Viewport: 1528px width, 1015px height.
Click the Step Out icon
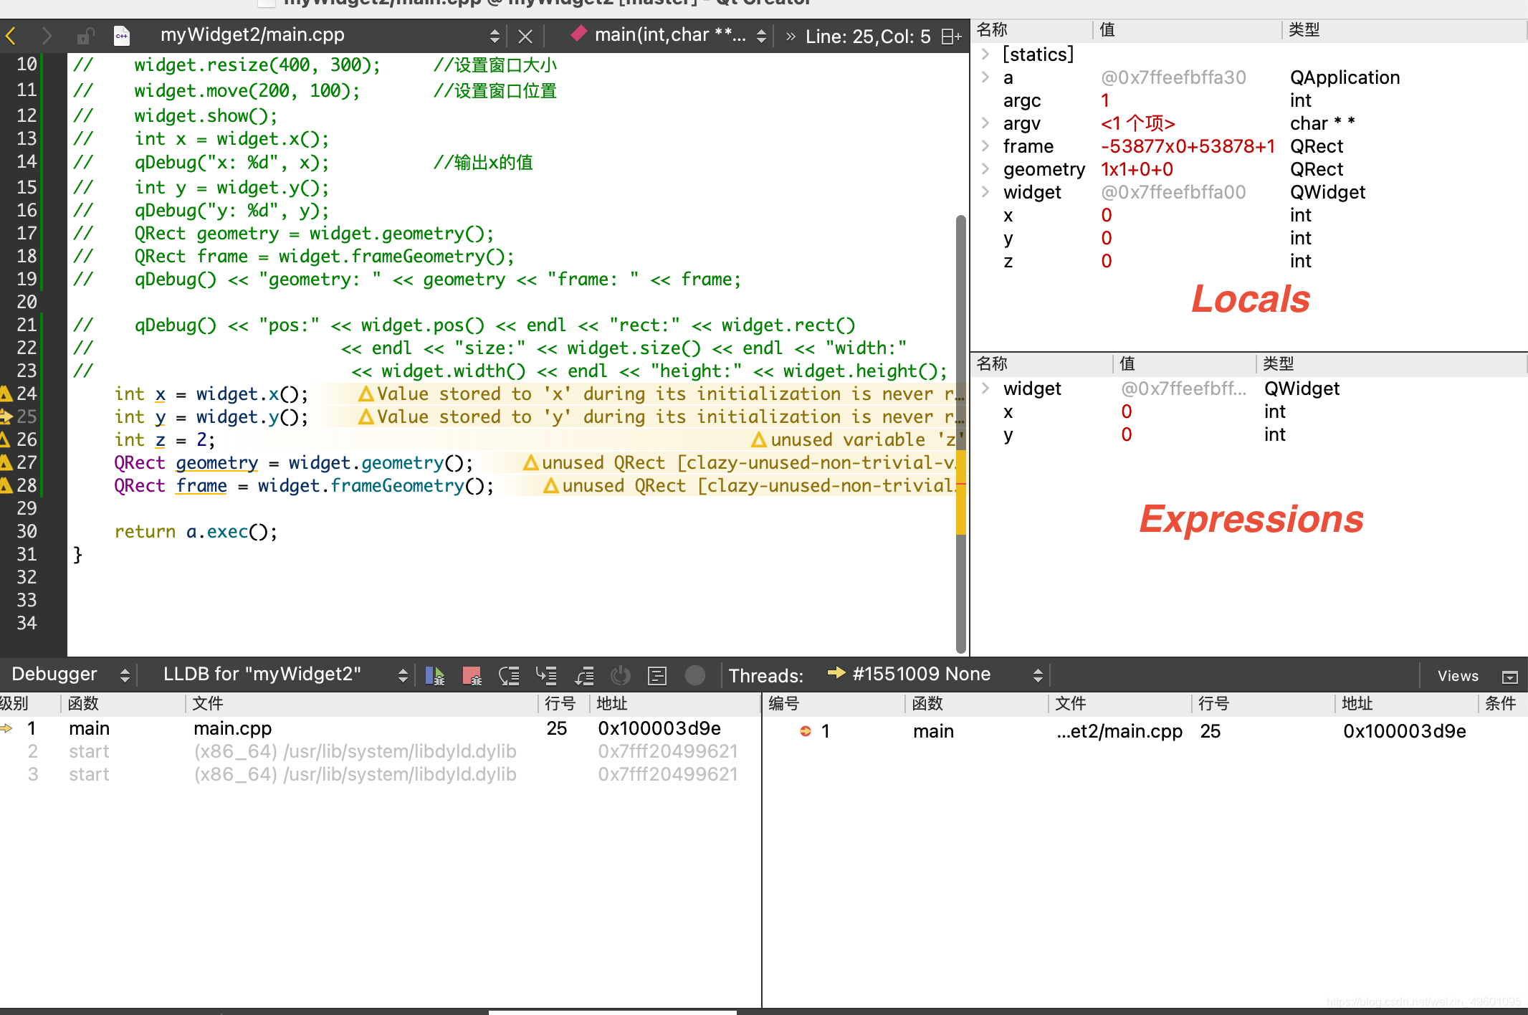pyautogui.click(x=584, y=675)
